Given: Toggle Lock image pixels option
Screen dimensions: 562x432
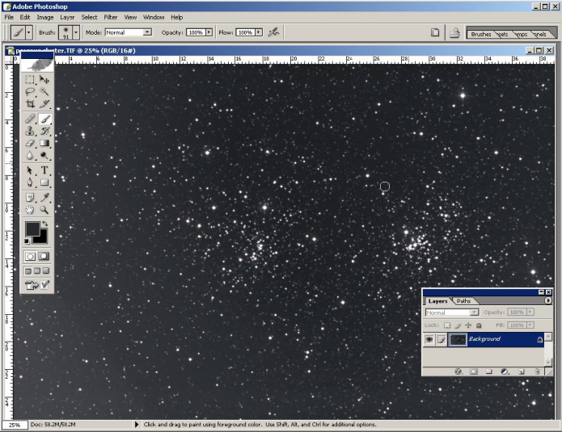Looking at the screenshot, I should click(x=458, y=325).
